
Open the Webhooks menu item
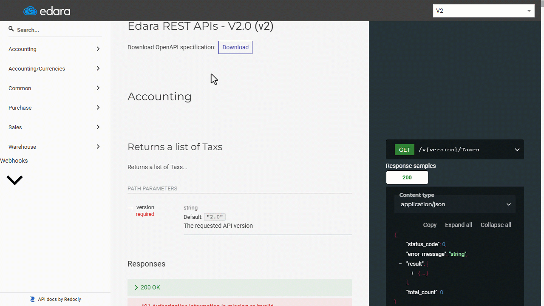point(14,161)
